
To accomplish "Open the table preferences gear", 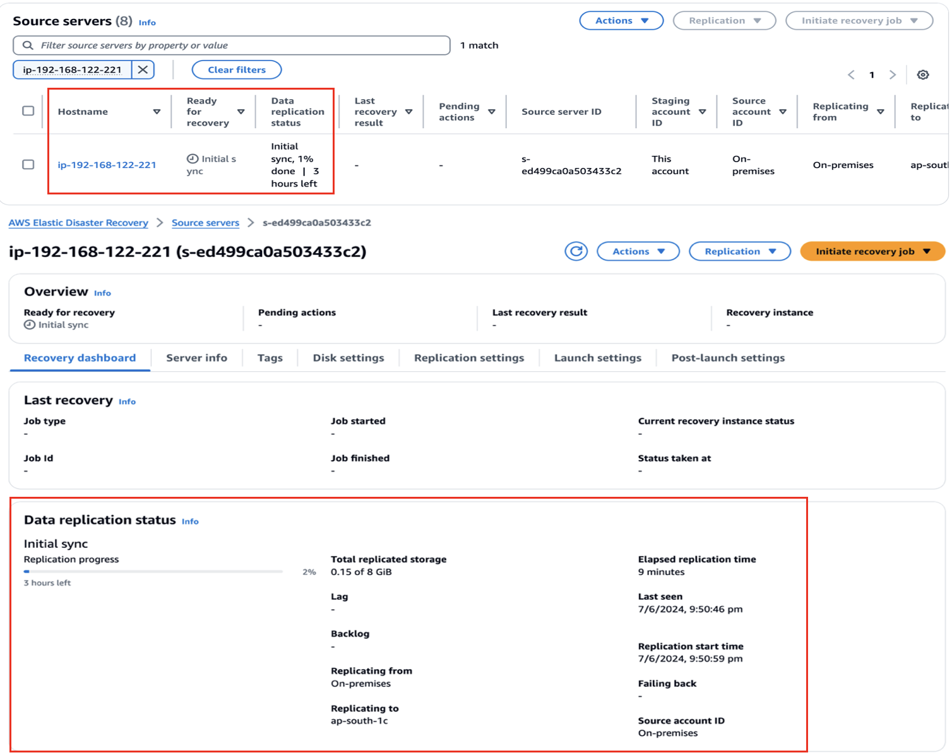I will click(923, 74).
